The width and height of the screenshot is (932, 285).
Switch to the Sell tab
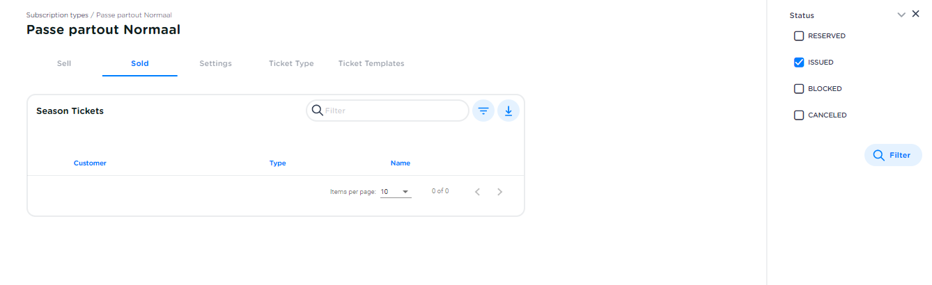[64, 63]
